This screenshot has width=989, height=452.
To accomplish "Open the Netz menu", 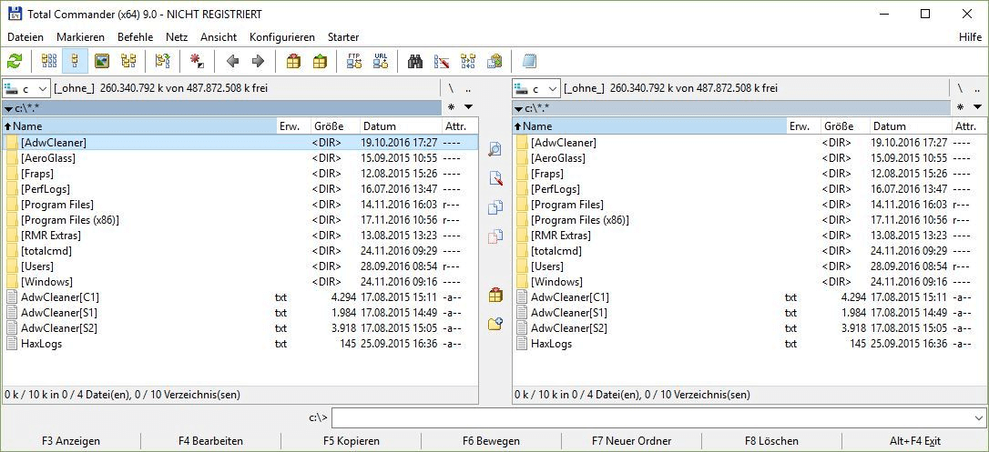I will (x=177, y=37).
